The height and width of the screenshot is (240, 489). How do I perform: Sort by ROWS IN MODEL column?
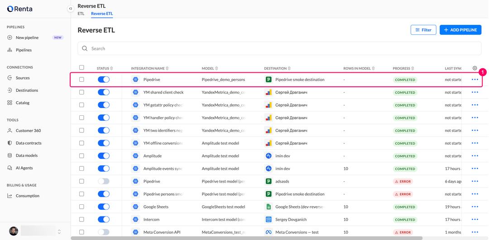click(x=359, y=68)
